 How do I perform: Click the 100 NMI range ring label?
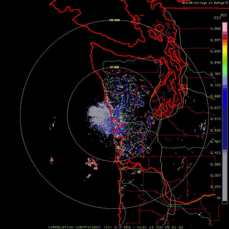coord(114,20)
